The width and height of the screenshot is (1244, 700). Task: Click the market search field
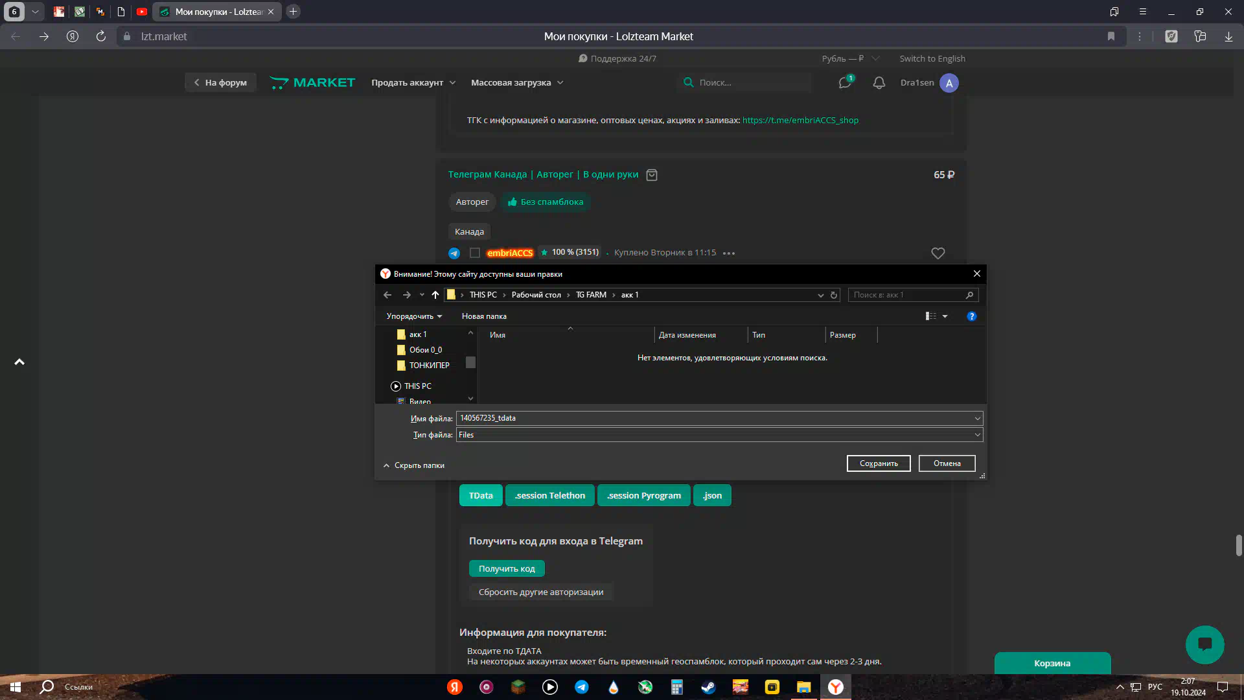click(745, 82)
